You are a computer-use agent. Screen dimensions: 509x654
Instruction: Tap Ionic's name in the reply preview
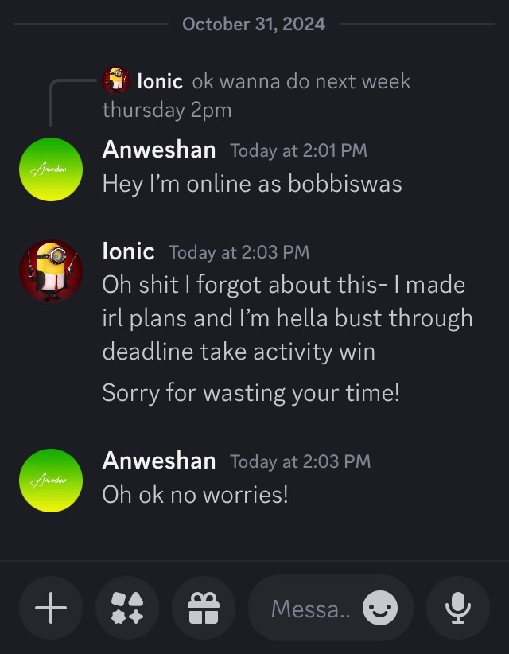pos(160,81)
